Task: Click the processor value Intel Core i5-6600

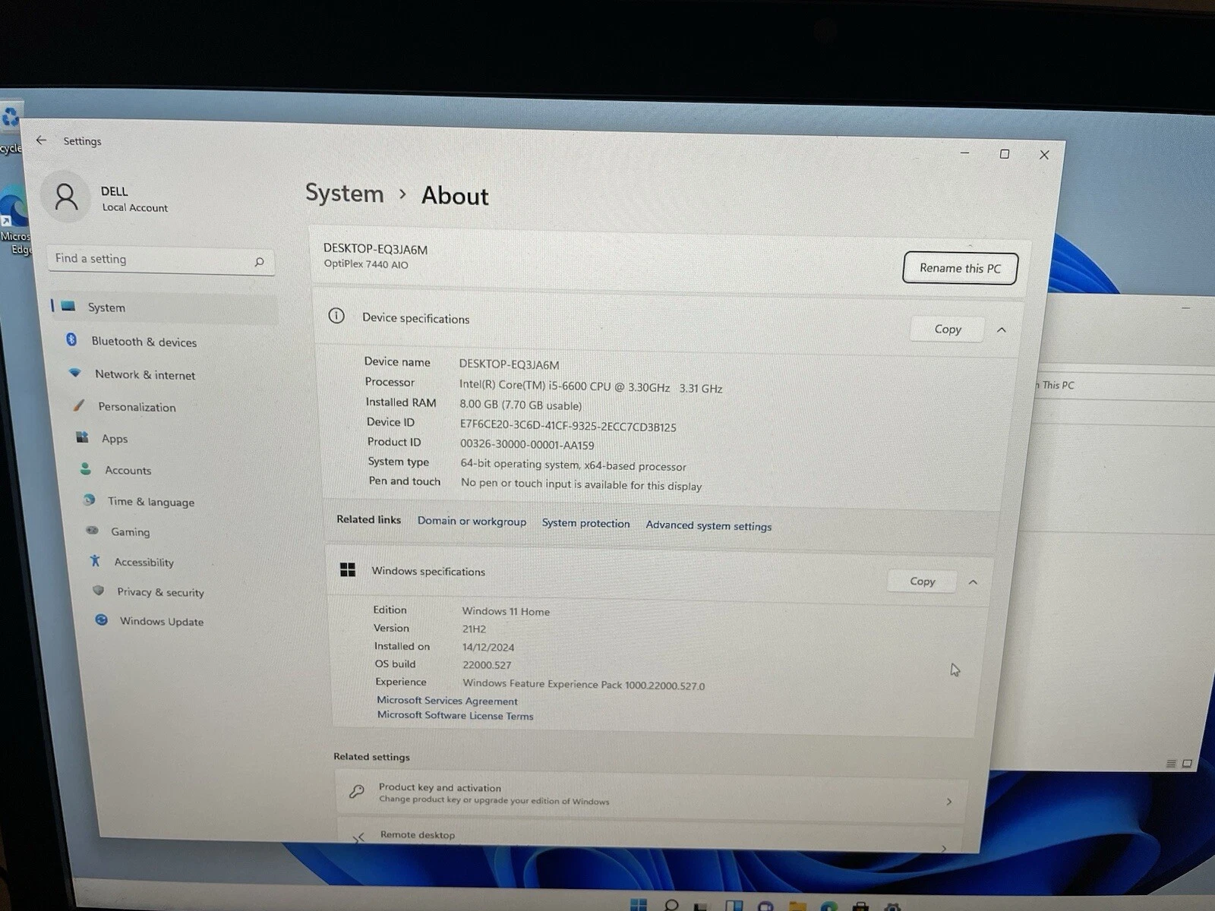Action: [591, 386]
